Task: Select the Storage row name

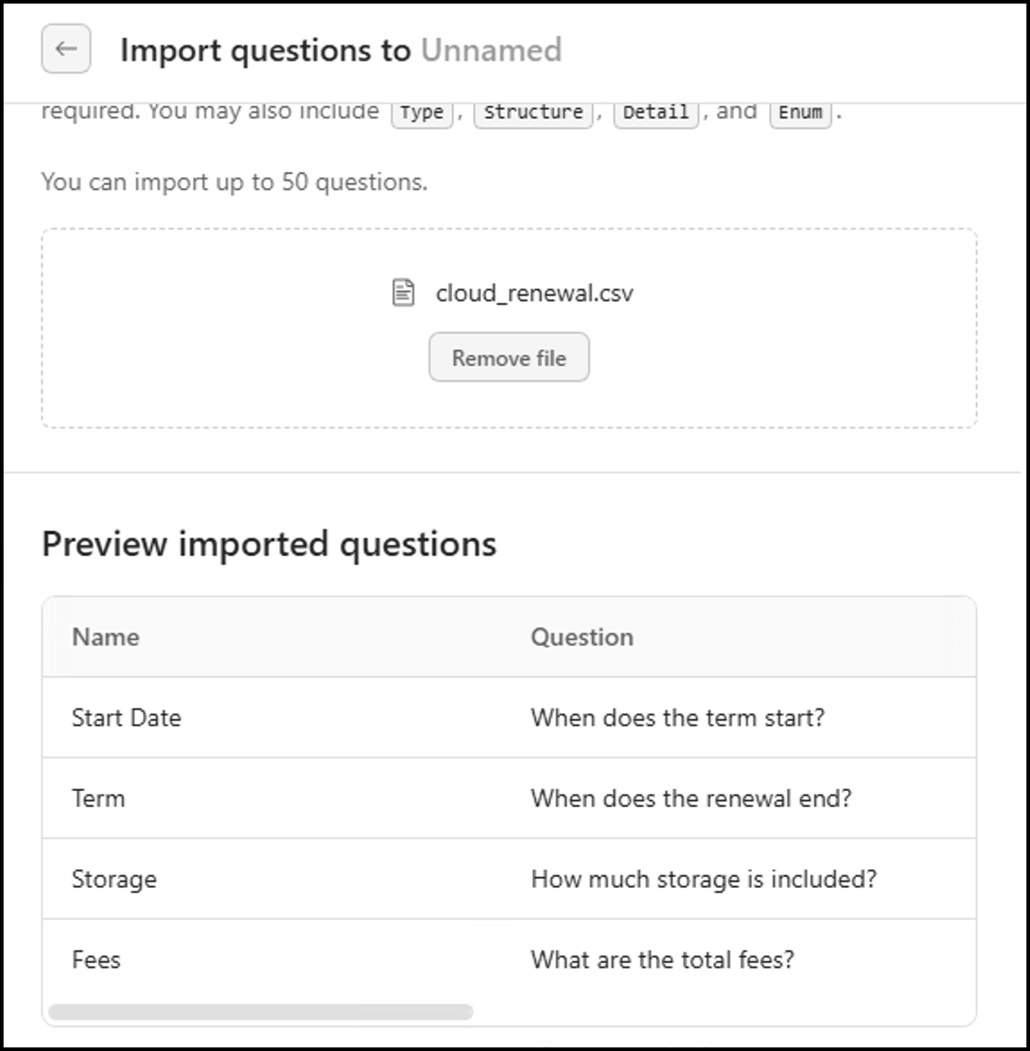Action: coord(114,879)
